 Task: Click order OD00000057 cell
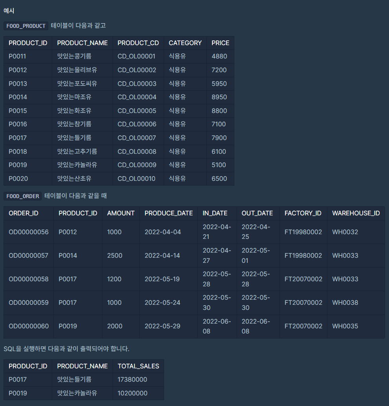[29, 255]
